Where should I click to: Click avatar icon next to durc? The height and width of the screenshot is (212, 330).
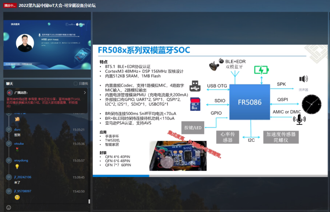coord(9,129)
